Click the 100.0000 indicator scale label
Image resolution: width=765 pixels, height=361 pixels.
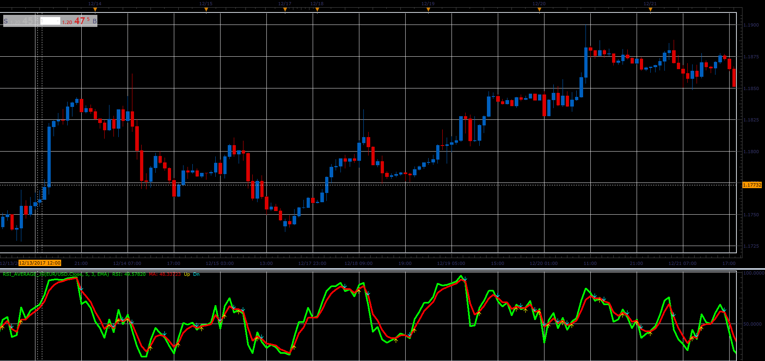coord(753,273)
